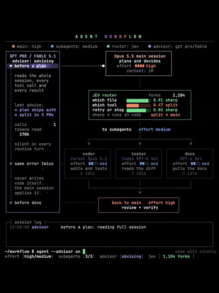Click '[3/3]' subagents status bar entry
This screenshot has width=219, height=293.
coord(89,256)
